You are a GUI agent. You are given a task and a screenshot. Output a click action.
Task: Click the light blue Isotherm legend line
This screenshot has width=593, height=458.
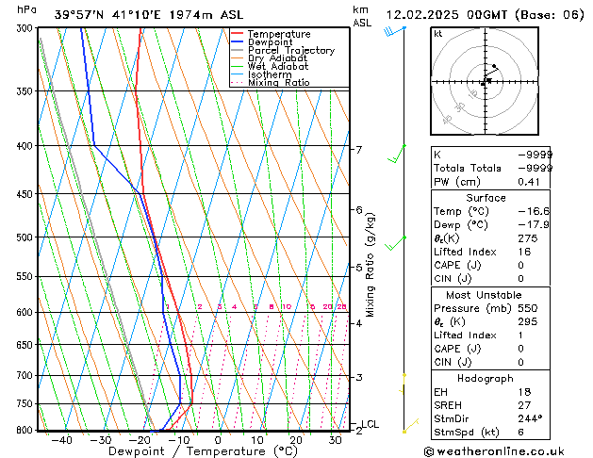click(237, 74)
